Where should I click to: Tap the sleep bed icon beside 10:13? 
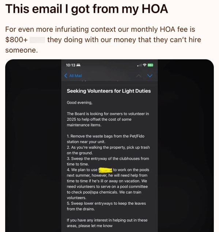(79, 65)
